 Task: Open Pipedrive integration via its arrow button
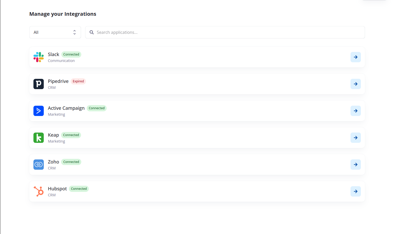(x=356, y=84)
